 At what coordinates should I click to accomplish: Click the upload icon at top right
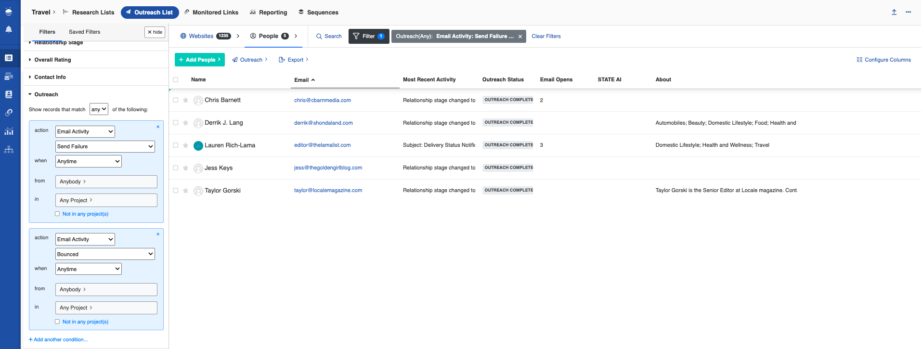(x=894, y=13)
